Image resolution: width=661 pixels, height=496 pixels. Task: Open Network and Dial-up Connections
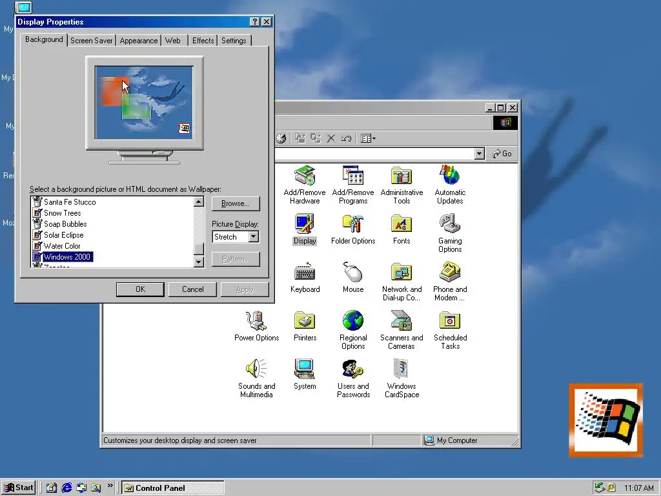tap(402, 282)
